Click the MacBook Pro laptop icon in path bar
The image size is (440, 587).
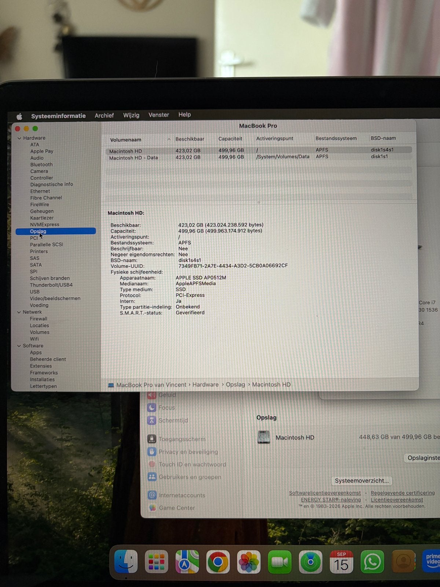pyautogui.click(x=111, y=385)
